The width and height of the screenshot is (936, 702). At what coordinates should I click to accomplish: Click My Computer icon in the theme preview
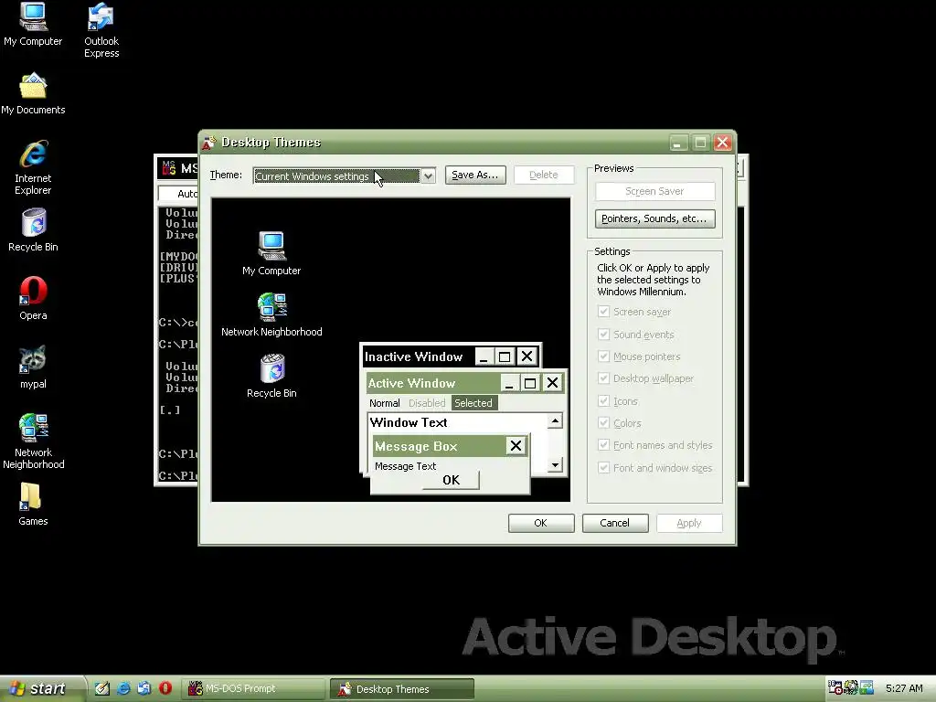pyautogui.click(x=271, y=246)
